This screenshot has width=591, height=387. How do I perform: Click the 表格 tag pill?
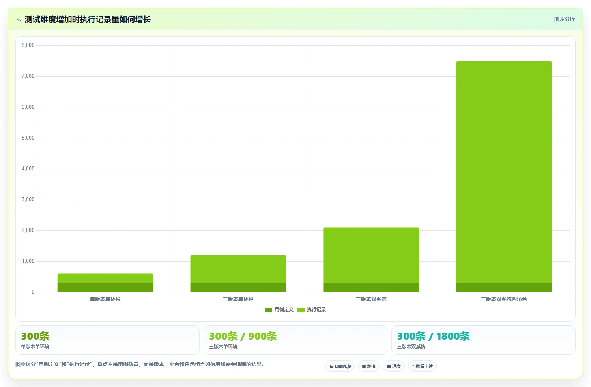point(368,366)
